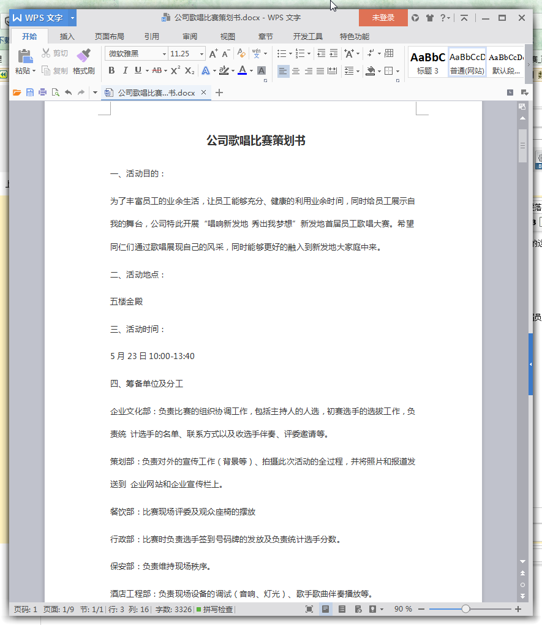Click the paragraph shading paint bucket
Viewport: 542px width, 625px height.
coord(371,71)
